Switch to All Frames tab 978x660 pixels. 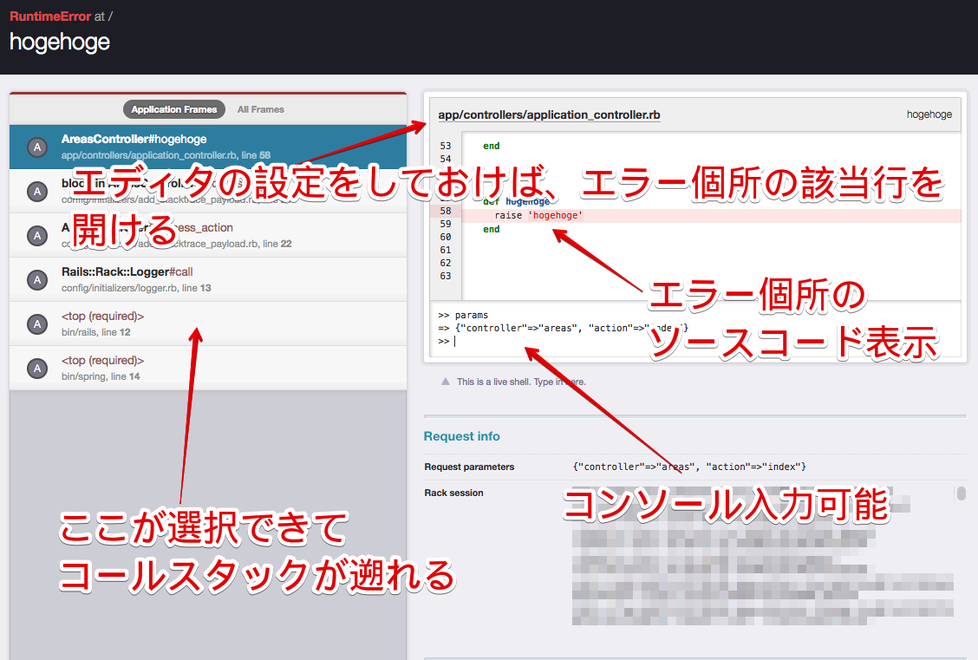point(260,109)
